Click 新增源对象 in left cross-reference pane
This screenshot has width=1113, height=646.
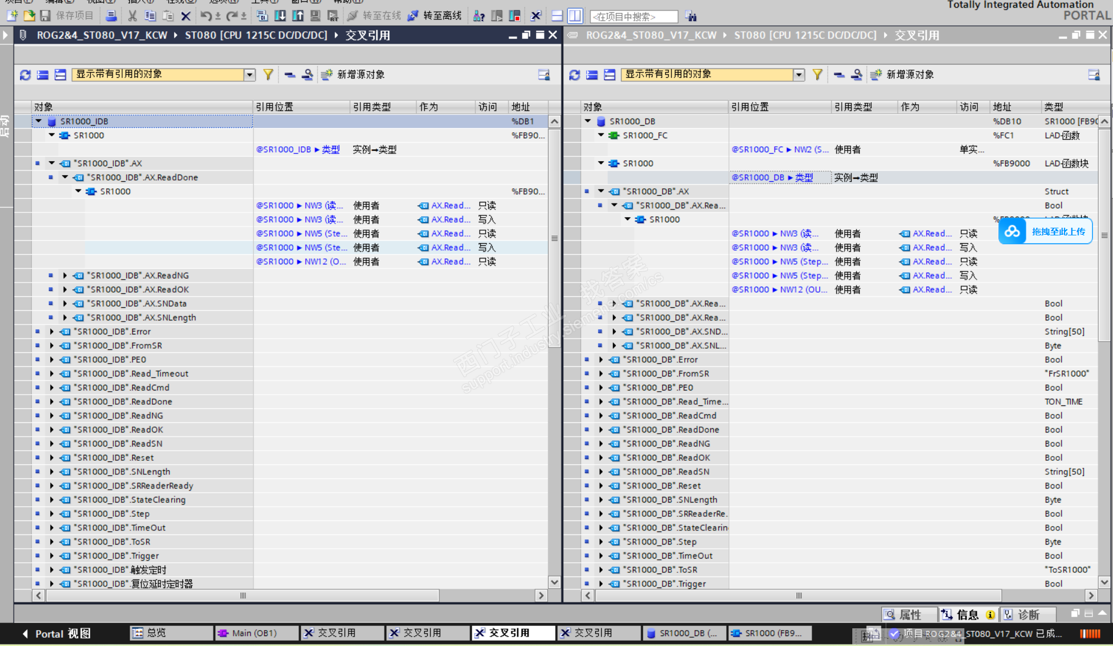(x=353, y=74)
